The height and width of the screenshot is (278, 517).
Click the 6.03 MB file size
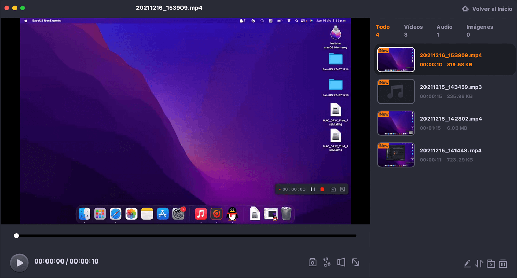(457, 128)
